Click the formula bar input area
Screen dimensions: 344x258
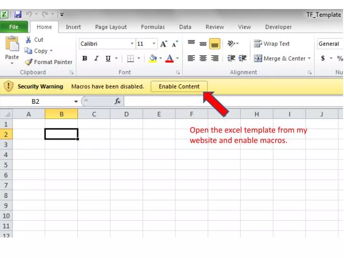(233, 102)
